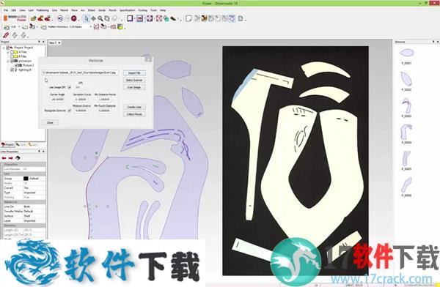Click the red pen tool icon
This screenshot has width=440, height=287.
coord(6,35)
